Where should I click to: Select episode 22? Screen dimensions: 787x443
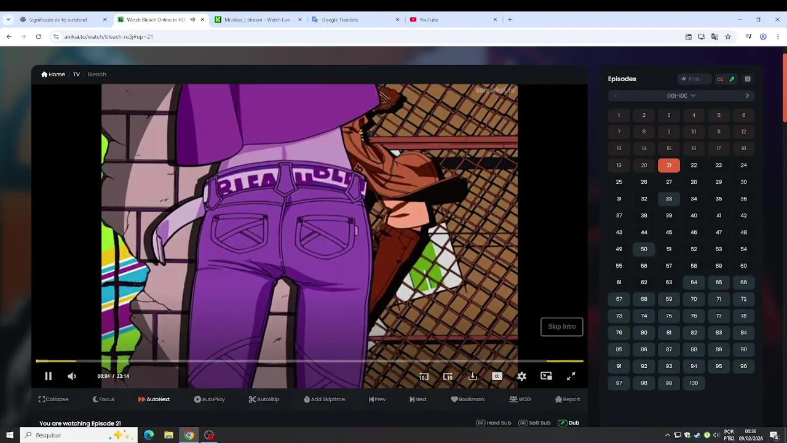coord(694,165)
